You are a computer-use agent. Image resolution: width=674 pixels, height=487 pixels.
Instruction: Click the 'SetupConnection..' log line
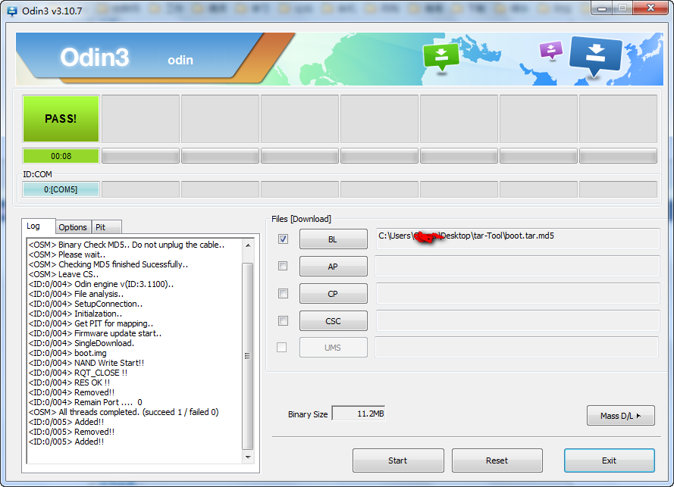click(86, 304)
